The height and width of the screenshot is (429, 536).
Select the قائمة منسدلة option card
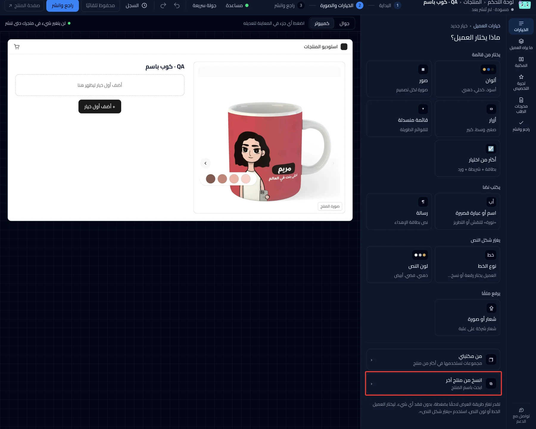click(399, 119)
